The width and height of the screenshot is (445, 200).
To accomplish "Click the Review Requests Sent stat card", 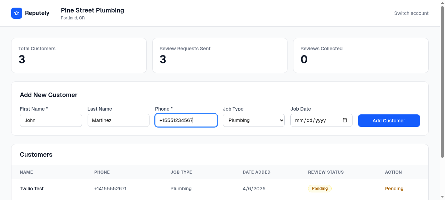I will (220, 55).
